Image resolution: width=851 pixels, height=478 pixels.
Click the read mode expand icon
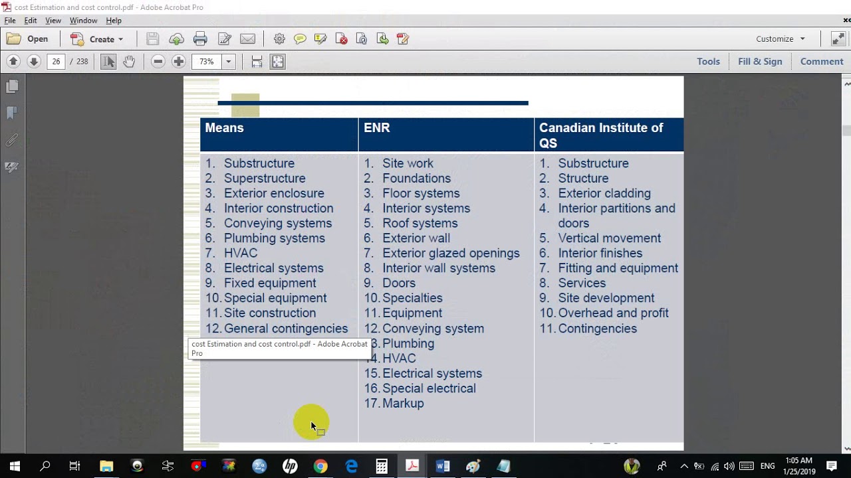click(838, 39)
